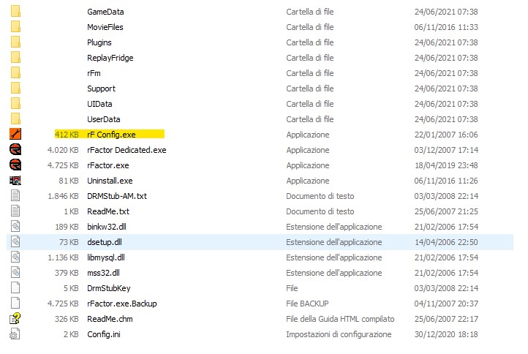
Task: Select the rFm folder name
Action: click(x=94, y=73)
